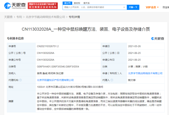Open the 专利 breadcrumb link
169x115 pixels.
click(x=19, y=17)
